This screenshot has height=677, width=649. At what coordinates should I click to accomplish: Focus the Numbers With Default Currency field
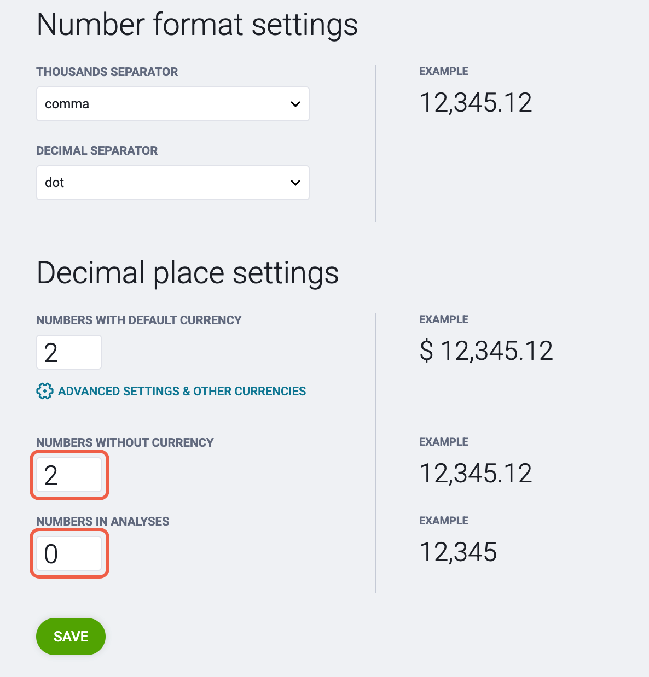tap(69, 352)
